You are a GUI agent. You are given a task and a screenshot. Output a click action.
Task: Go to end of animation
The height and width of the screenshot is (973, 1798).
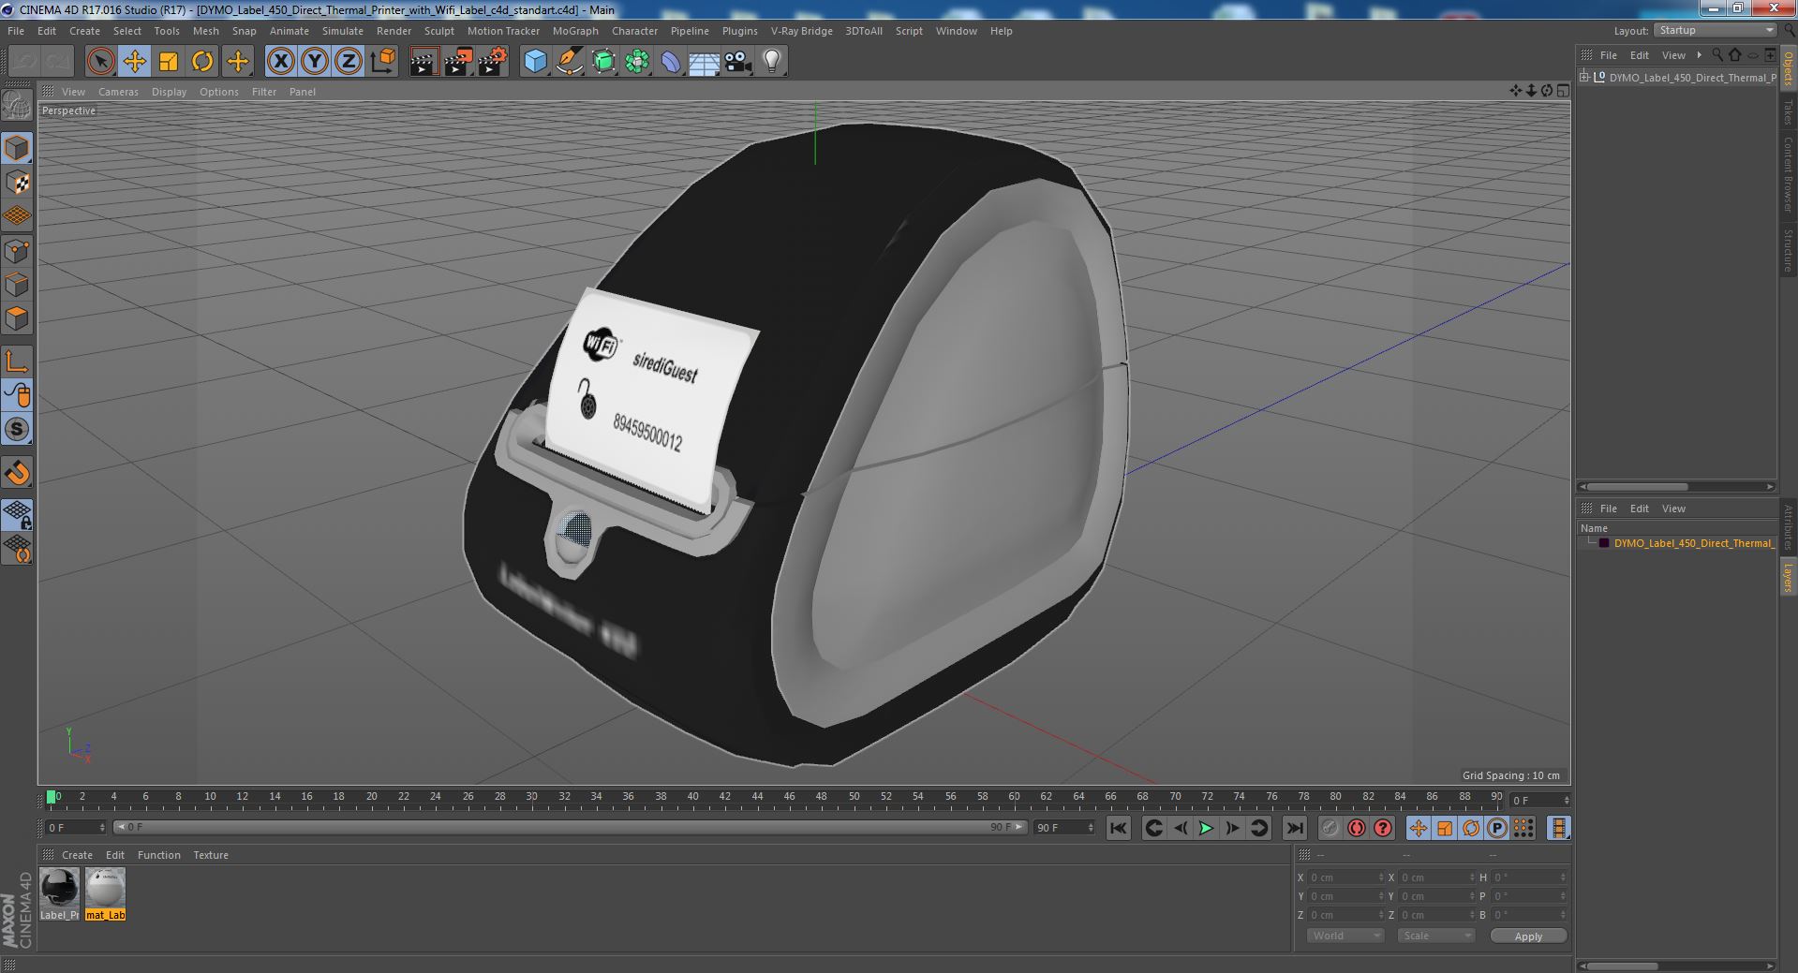pos(1295,828)
